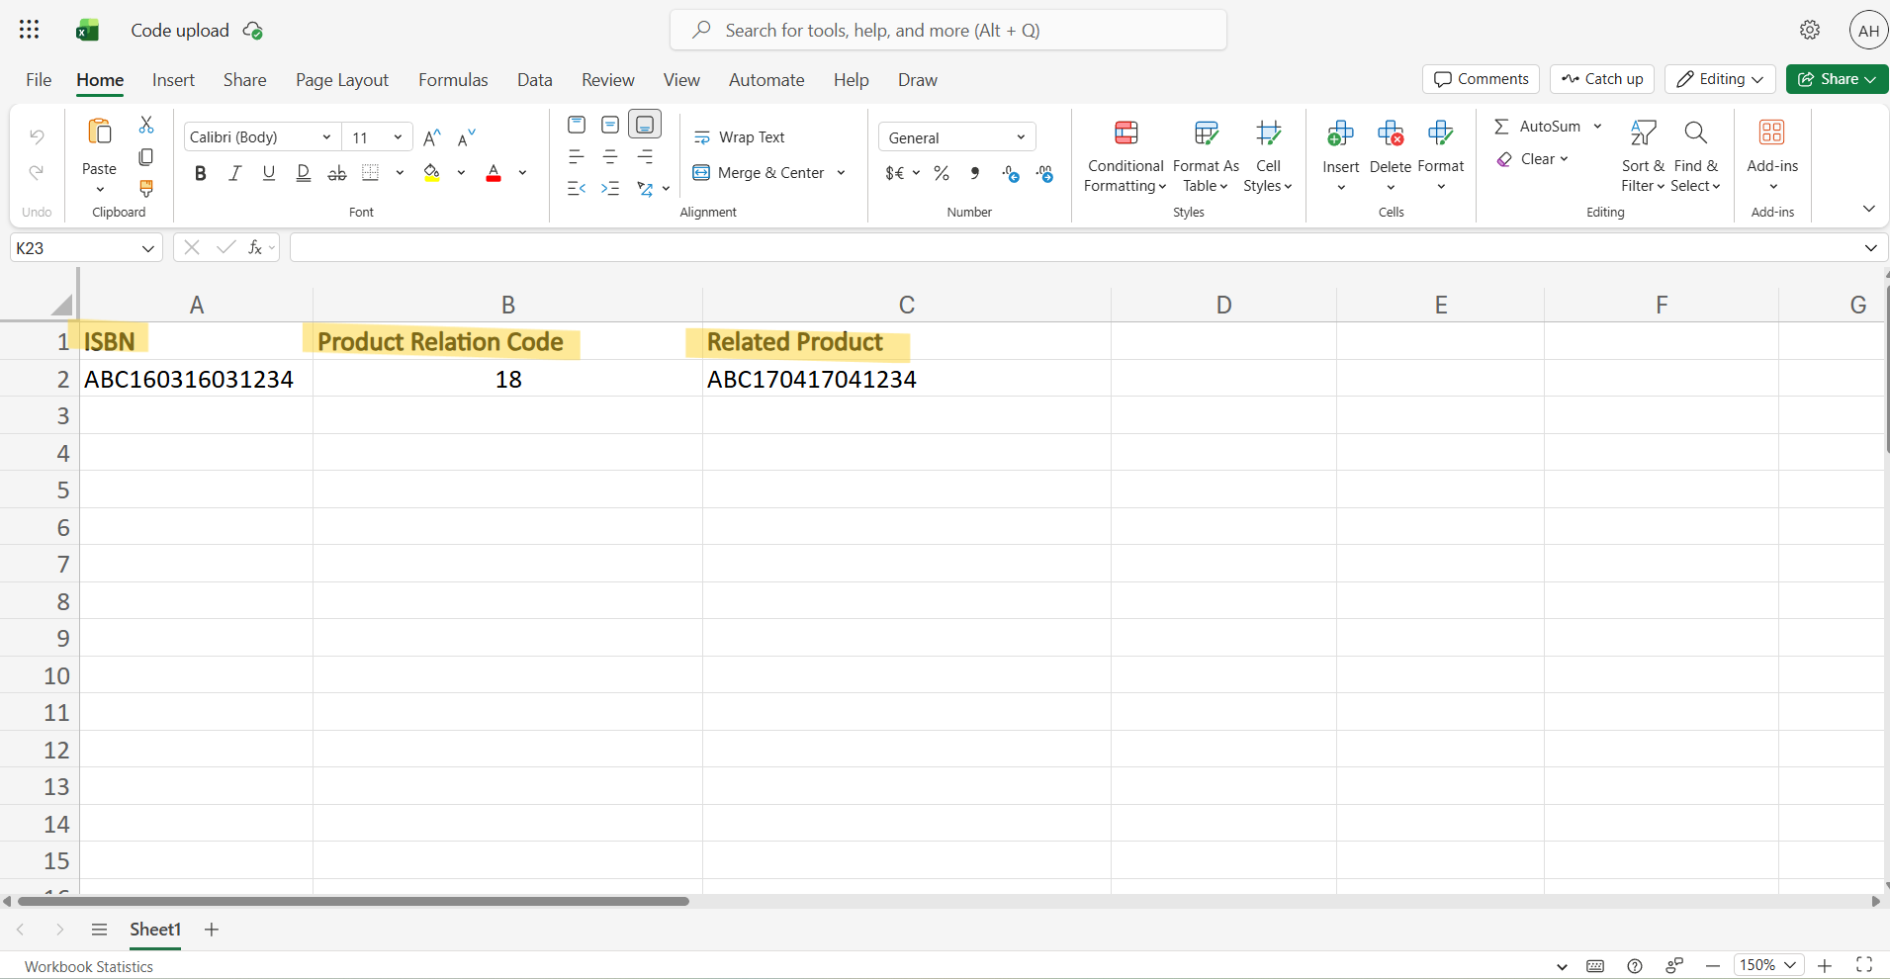Click the Find & Select magnifier icon

(1695, 133)
